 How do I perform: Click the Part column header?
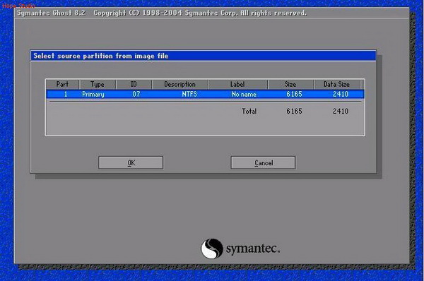click(62, 84)
